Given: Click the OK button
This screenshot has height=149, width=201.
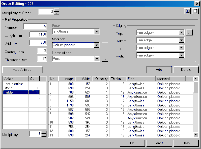Looking at the screenshot, I should [x=132, y=143].
